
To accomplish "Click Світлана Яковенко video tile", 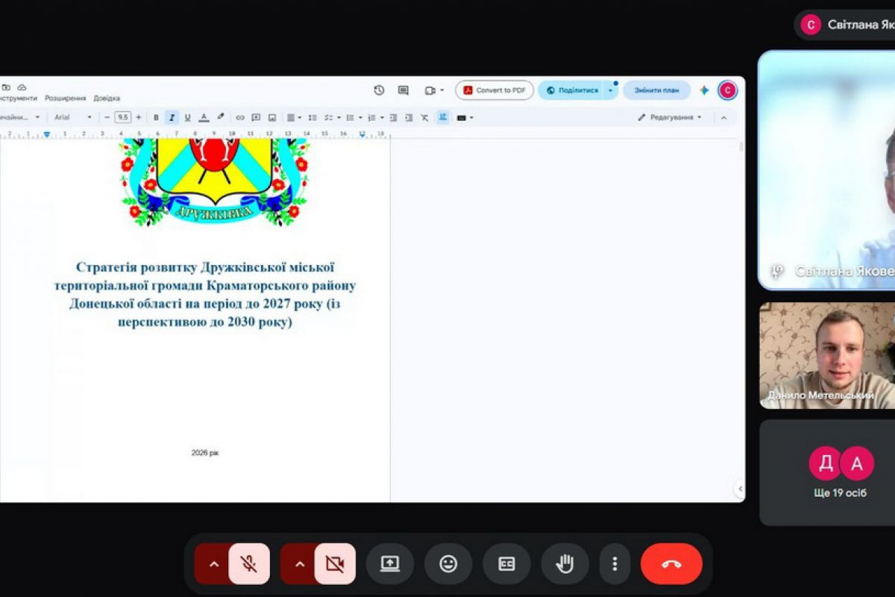I will click(827, 170).
